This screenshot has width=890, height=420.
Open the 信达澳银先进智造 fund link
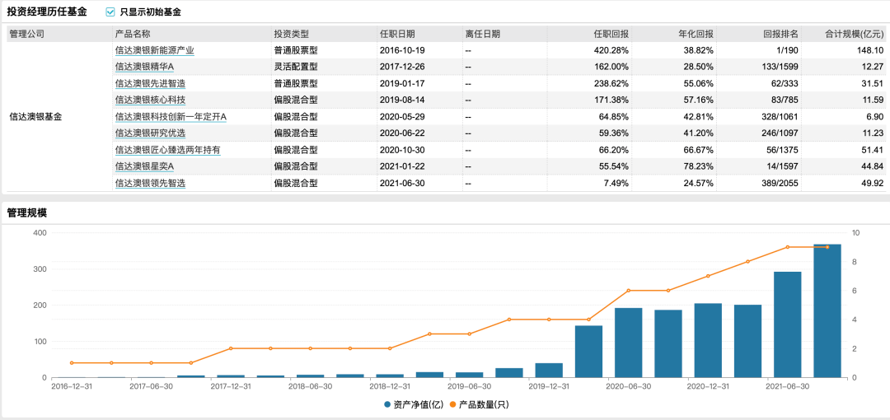tap(150, 83)
